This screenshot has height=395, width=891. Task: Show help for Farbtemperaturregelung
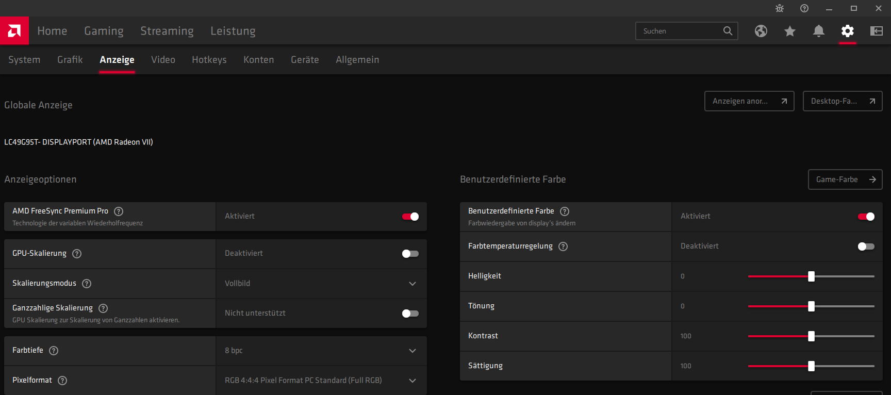pos(563,246)
